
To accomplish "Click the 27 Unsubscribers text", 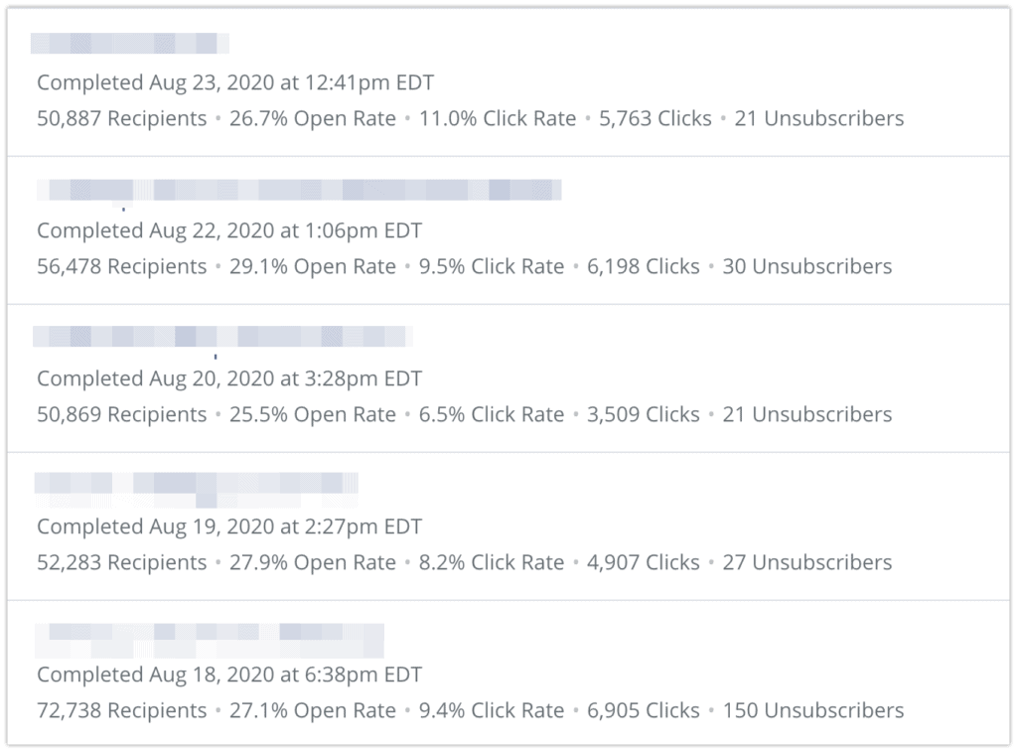I will click(806, 562).
